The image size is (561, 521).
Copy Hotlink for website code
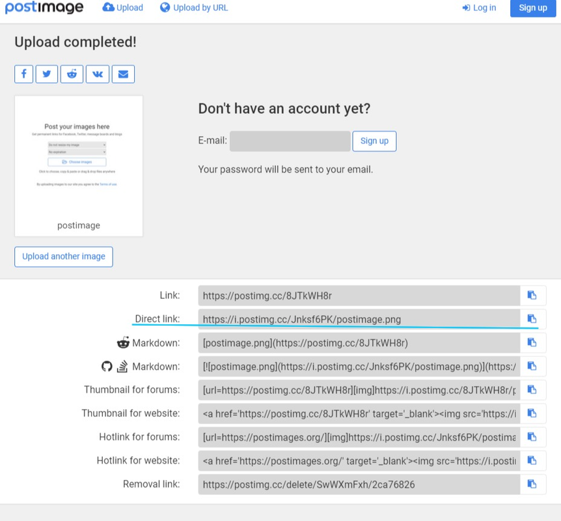[x=532, y=461]
